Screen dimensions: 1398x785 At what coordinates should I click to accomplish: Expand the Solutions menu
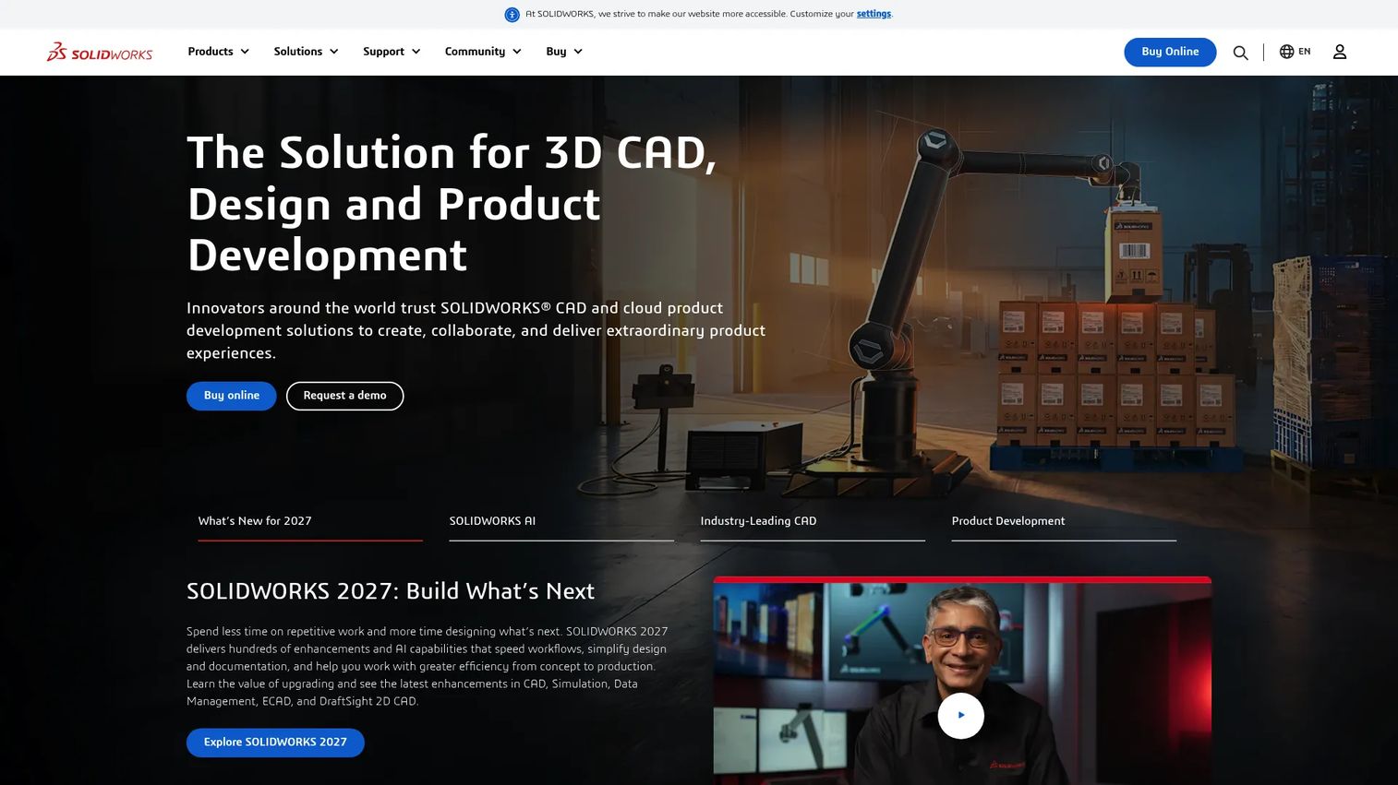pos(306,52)
